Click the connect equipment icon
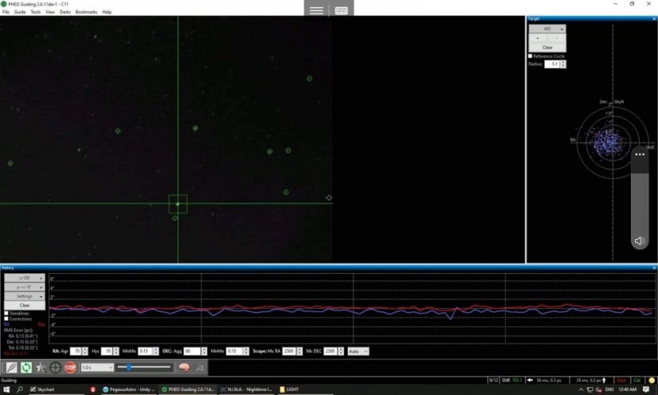This screenshot has height=395, width=658. click(x=11, y=367)
